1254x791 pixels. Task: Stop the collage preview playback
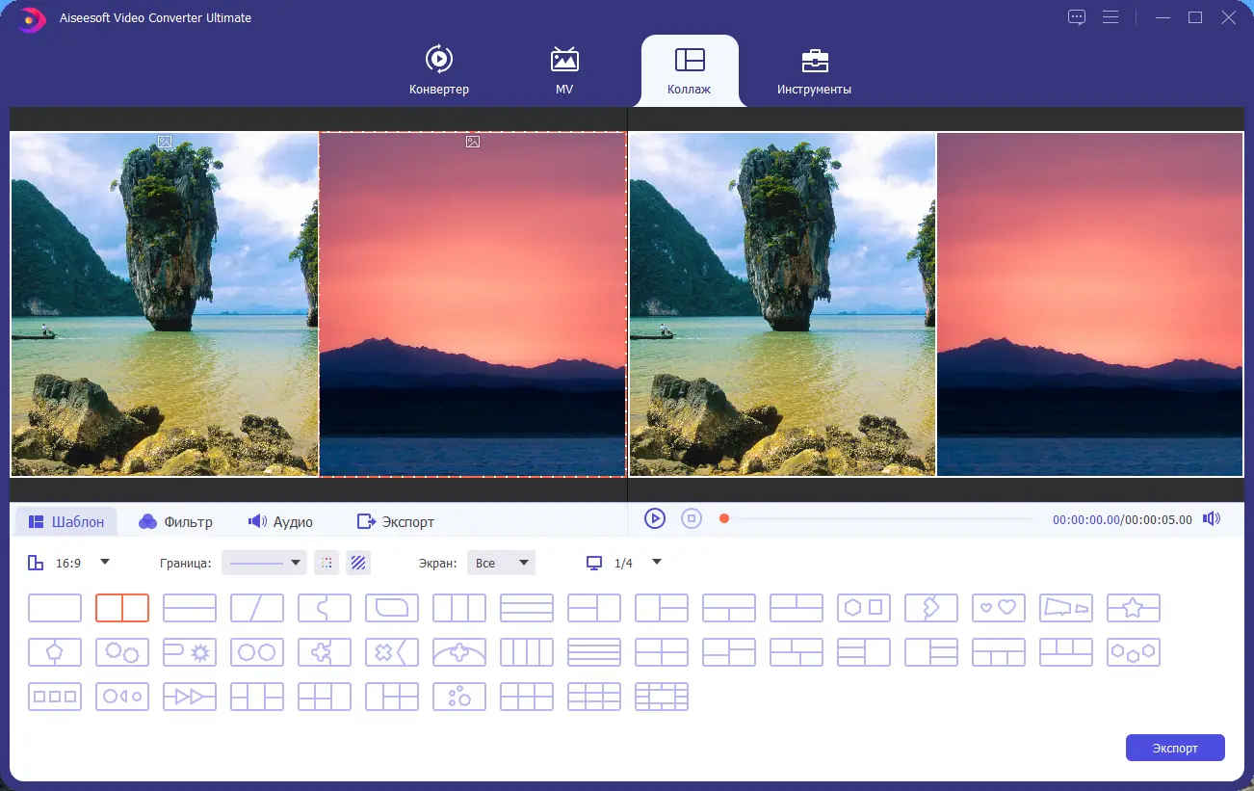tap(692, 518)
